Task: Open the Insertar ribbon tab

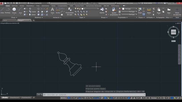Action: 15,6
